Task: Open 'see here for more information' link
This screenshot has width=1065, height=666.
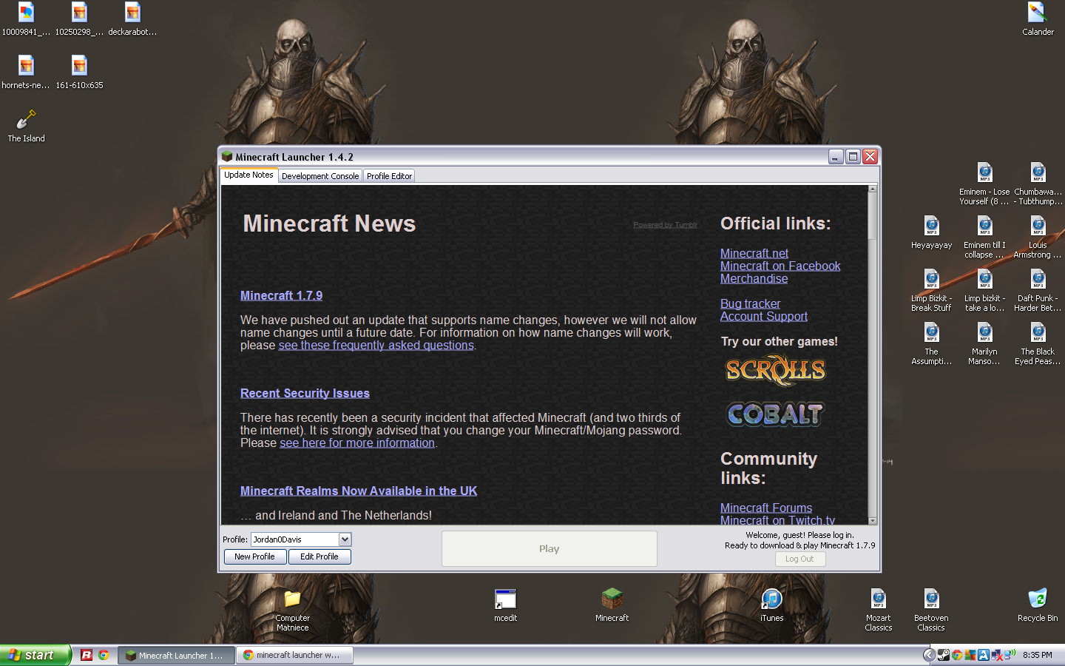Action: pos(357,443)
